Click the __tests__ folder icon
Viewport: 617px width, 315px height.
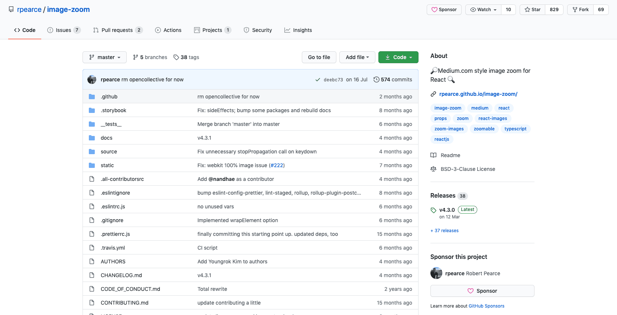[92, 124]
